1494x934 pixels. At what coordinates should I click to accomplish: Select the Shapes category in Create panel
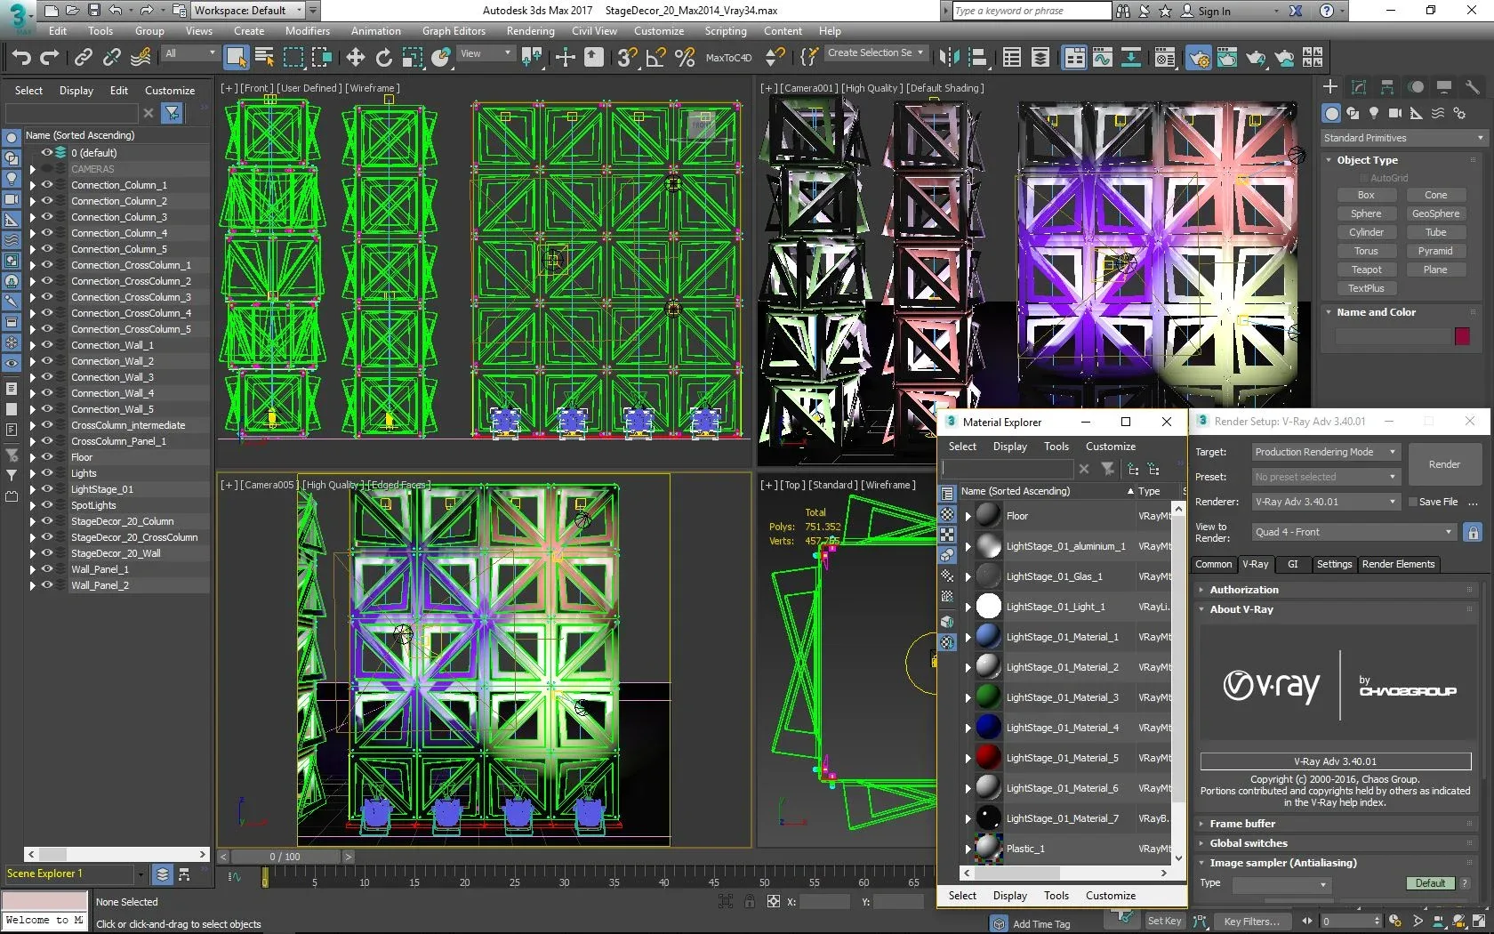coord(1353,113)
